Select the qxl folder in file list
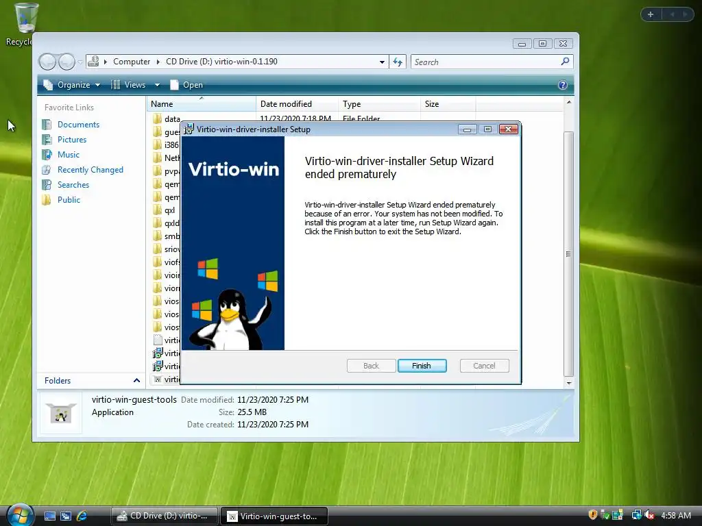The width and height of the screenshot is (702, 526). (164, 210)
